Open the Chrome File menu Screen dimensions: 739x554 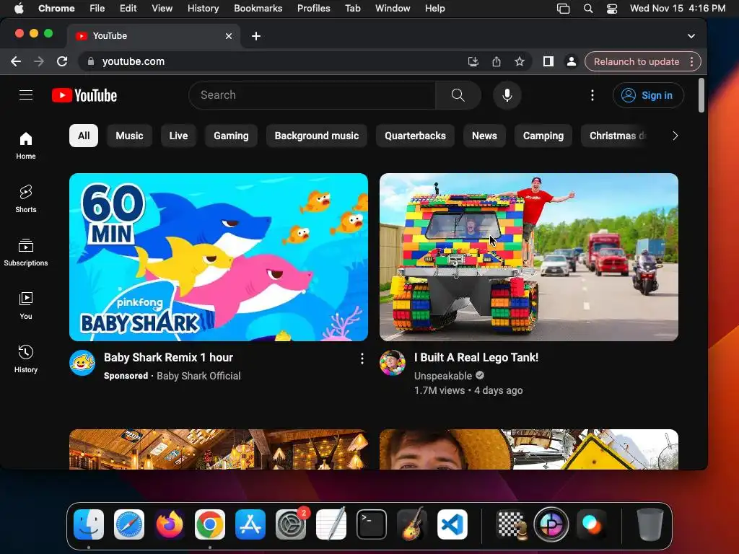click(97, 9)
